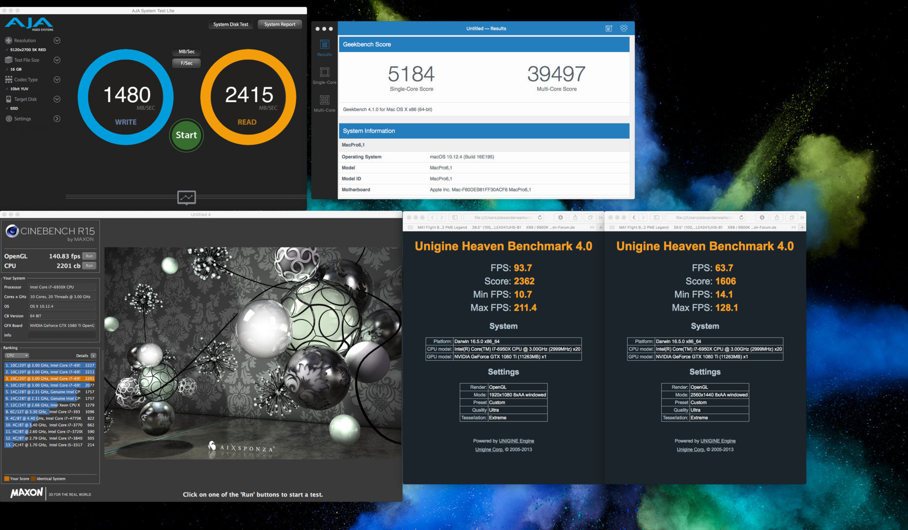This screenshot has height=530, width=908.
Task: Run the Cinebench OpenGL test
Action: [89, 256]
